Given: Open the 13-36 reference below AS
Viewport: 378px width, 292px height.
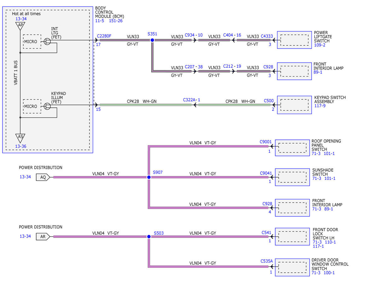Looking at the screenshot, I should click(20, 146).
